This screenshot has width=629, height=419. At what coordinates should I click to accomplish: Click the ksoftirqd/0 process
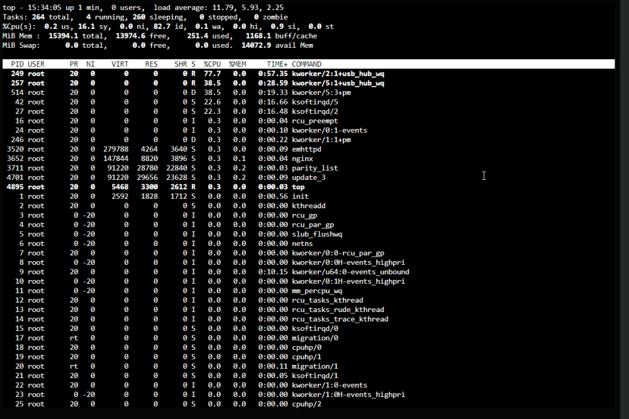tap(315, 328)
